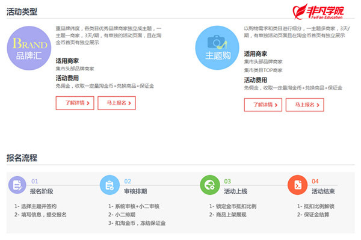This screenshot has width=361, height=240.
Task: Click the text 2- 商品上架展现
Action: pyautogui.click(x=227, y=215)
